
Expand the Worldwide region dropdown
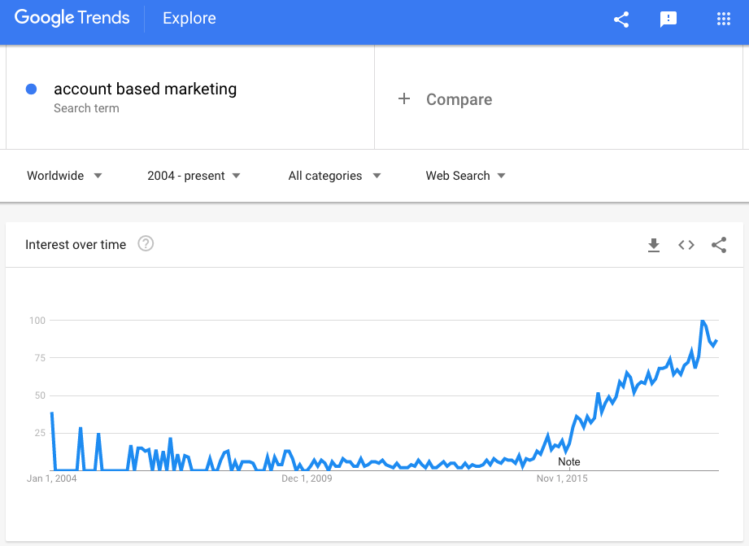[64, 176]
